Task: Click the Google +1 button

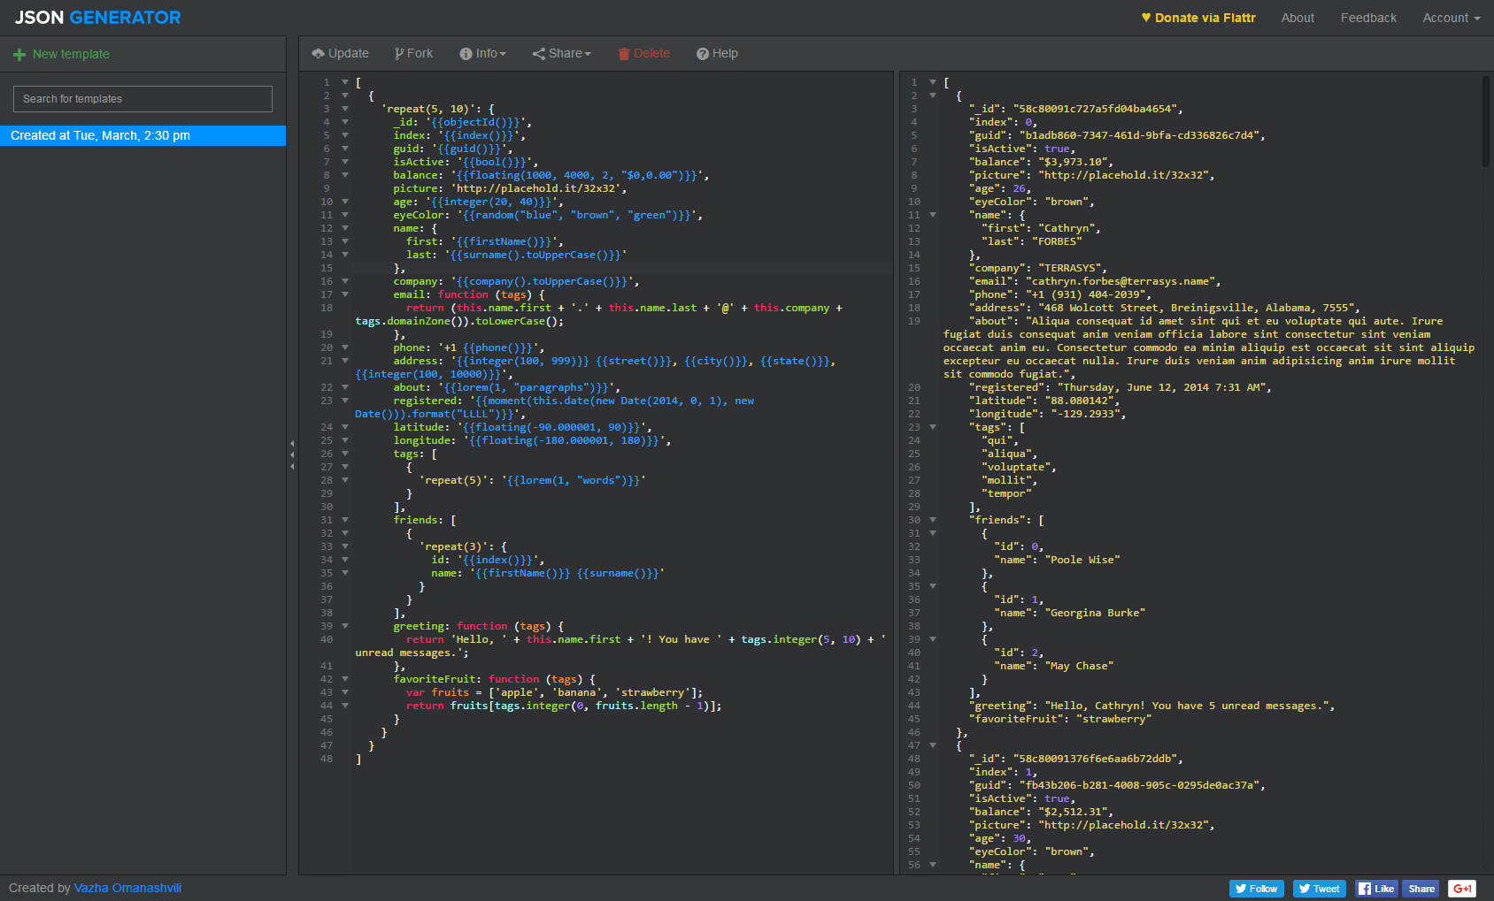Action: point(1462,889)
